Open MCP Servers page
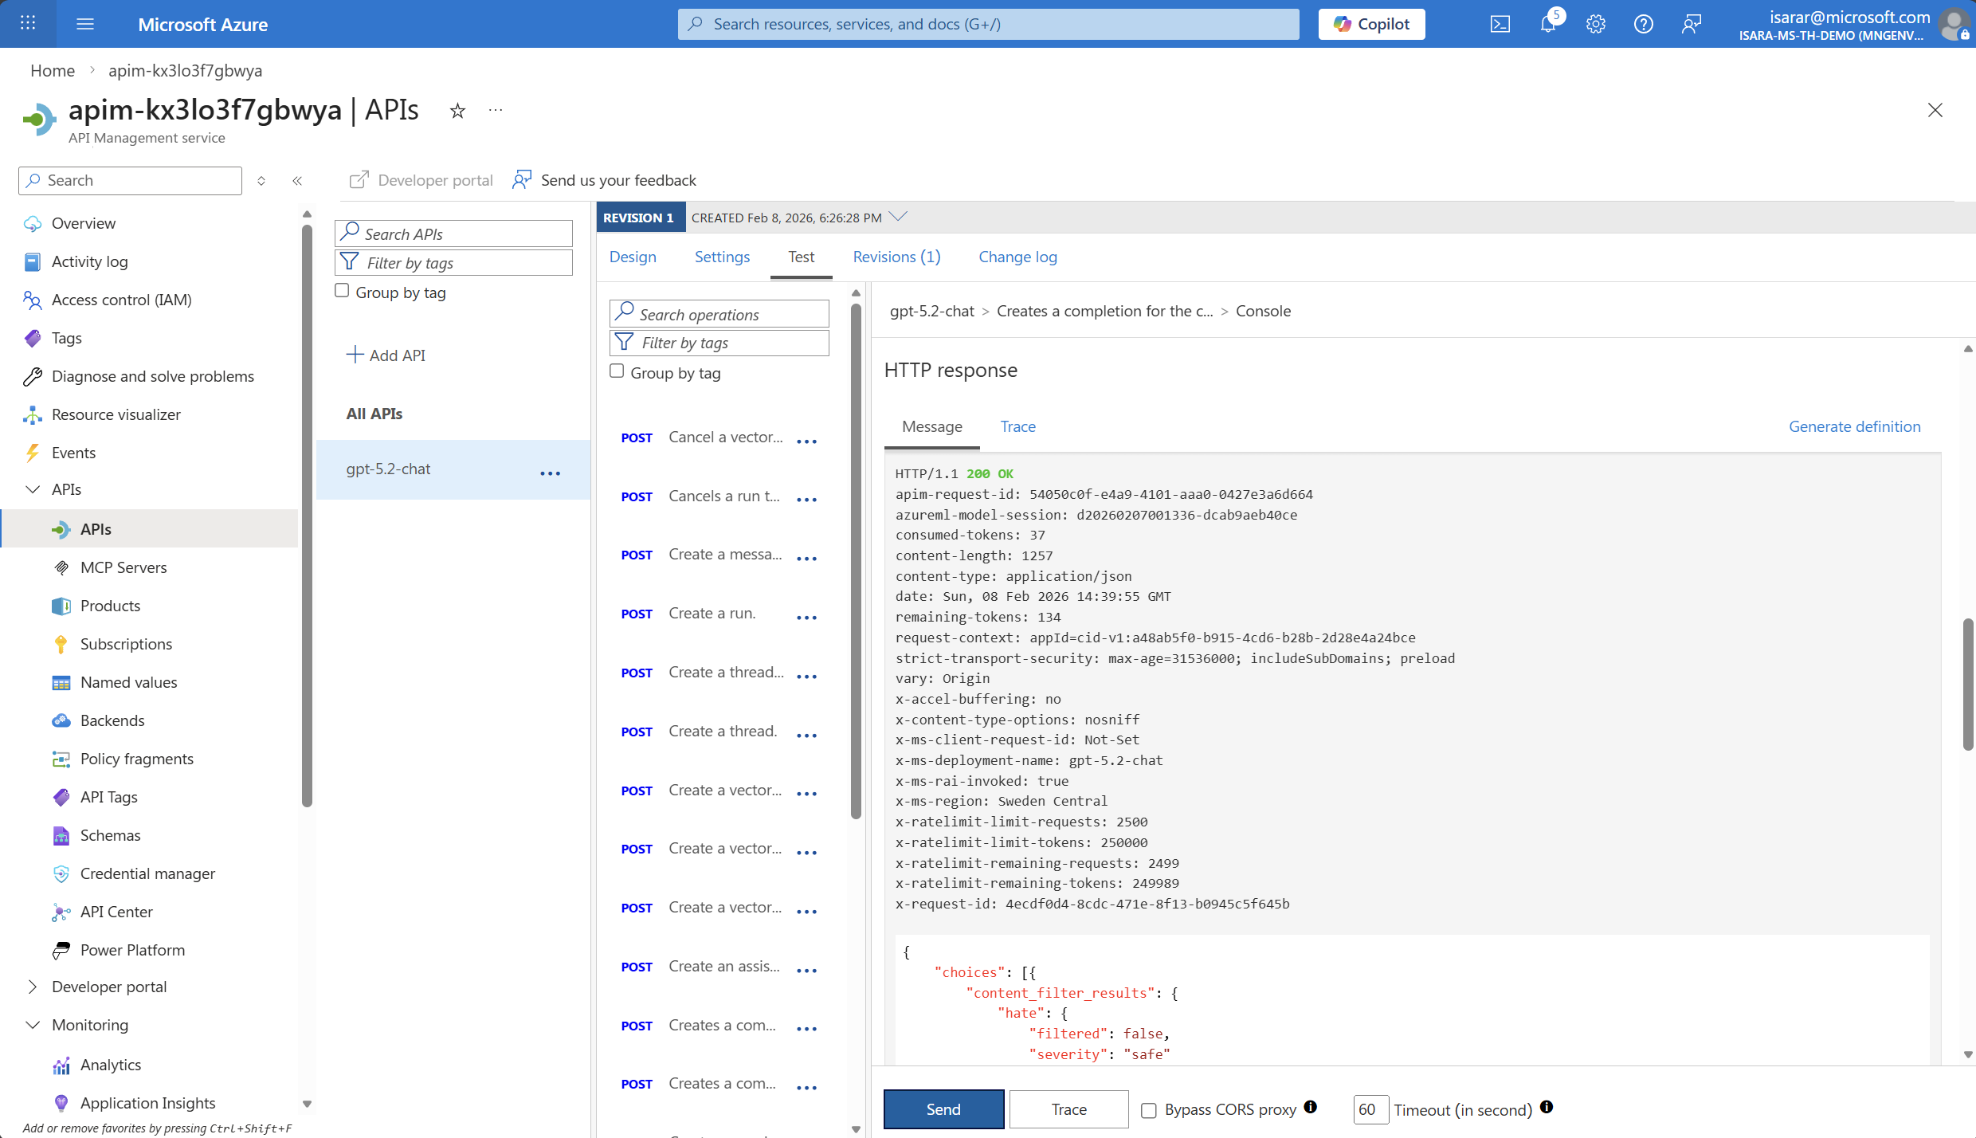 [123, 567]
